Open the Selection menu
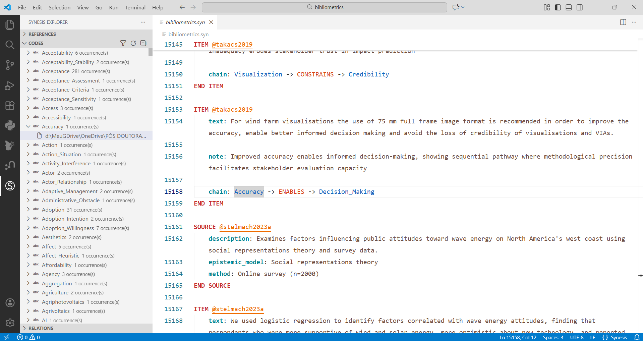 click(x=59, y=7)
